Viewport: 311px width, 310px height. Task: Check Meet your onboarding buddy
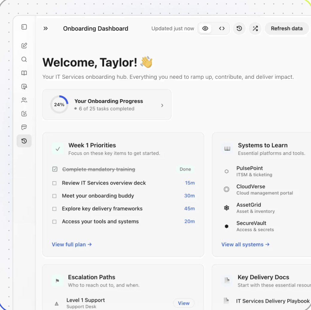point(54,196)
